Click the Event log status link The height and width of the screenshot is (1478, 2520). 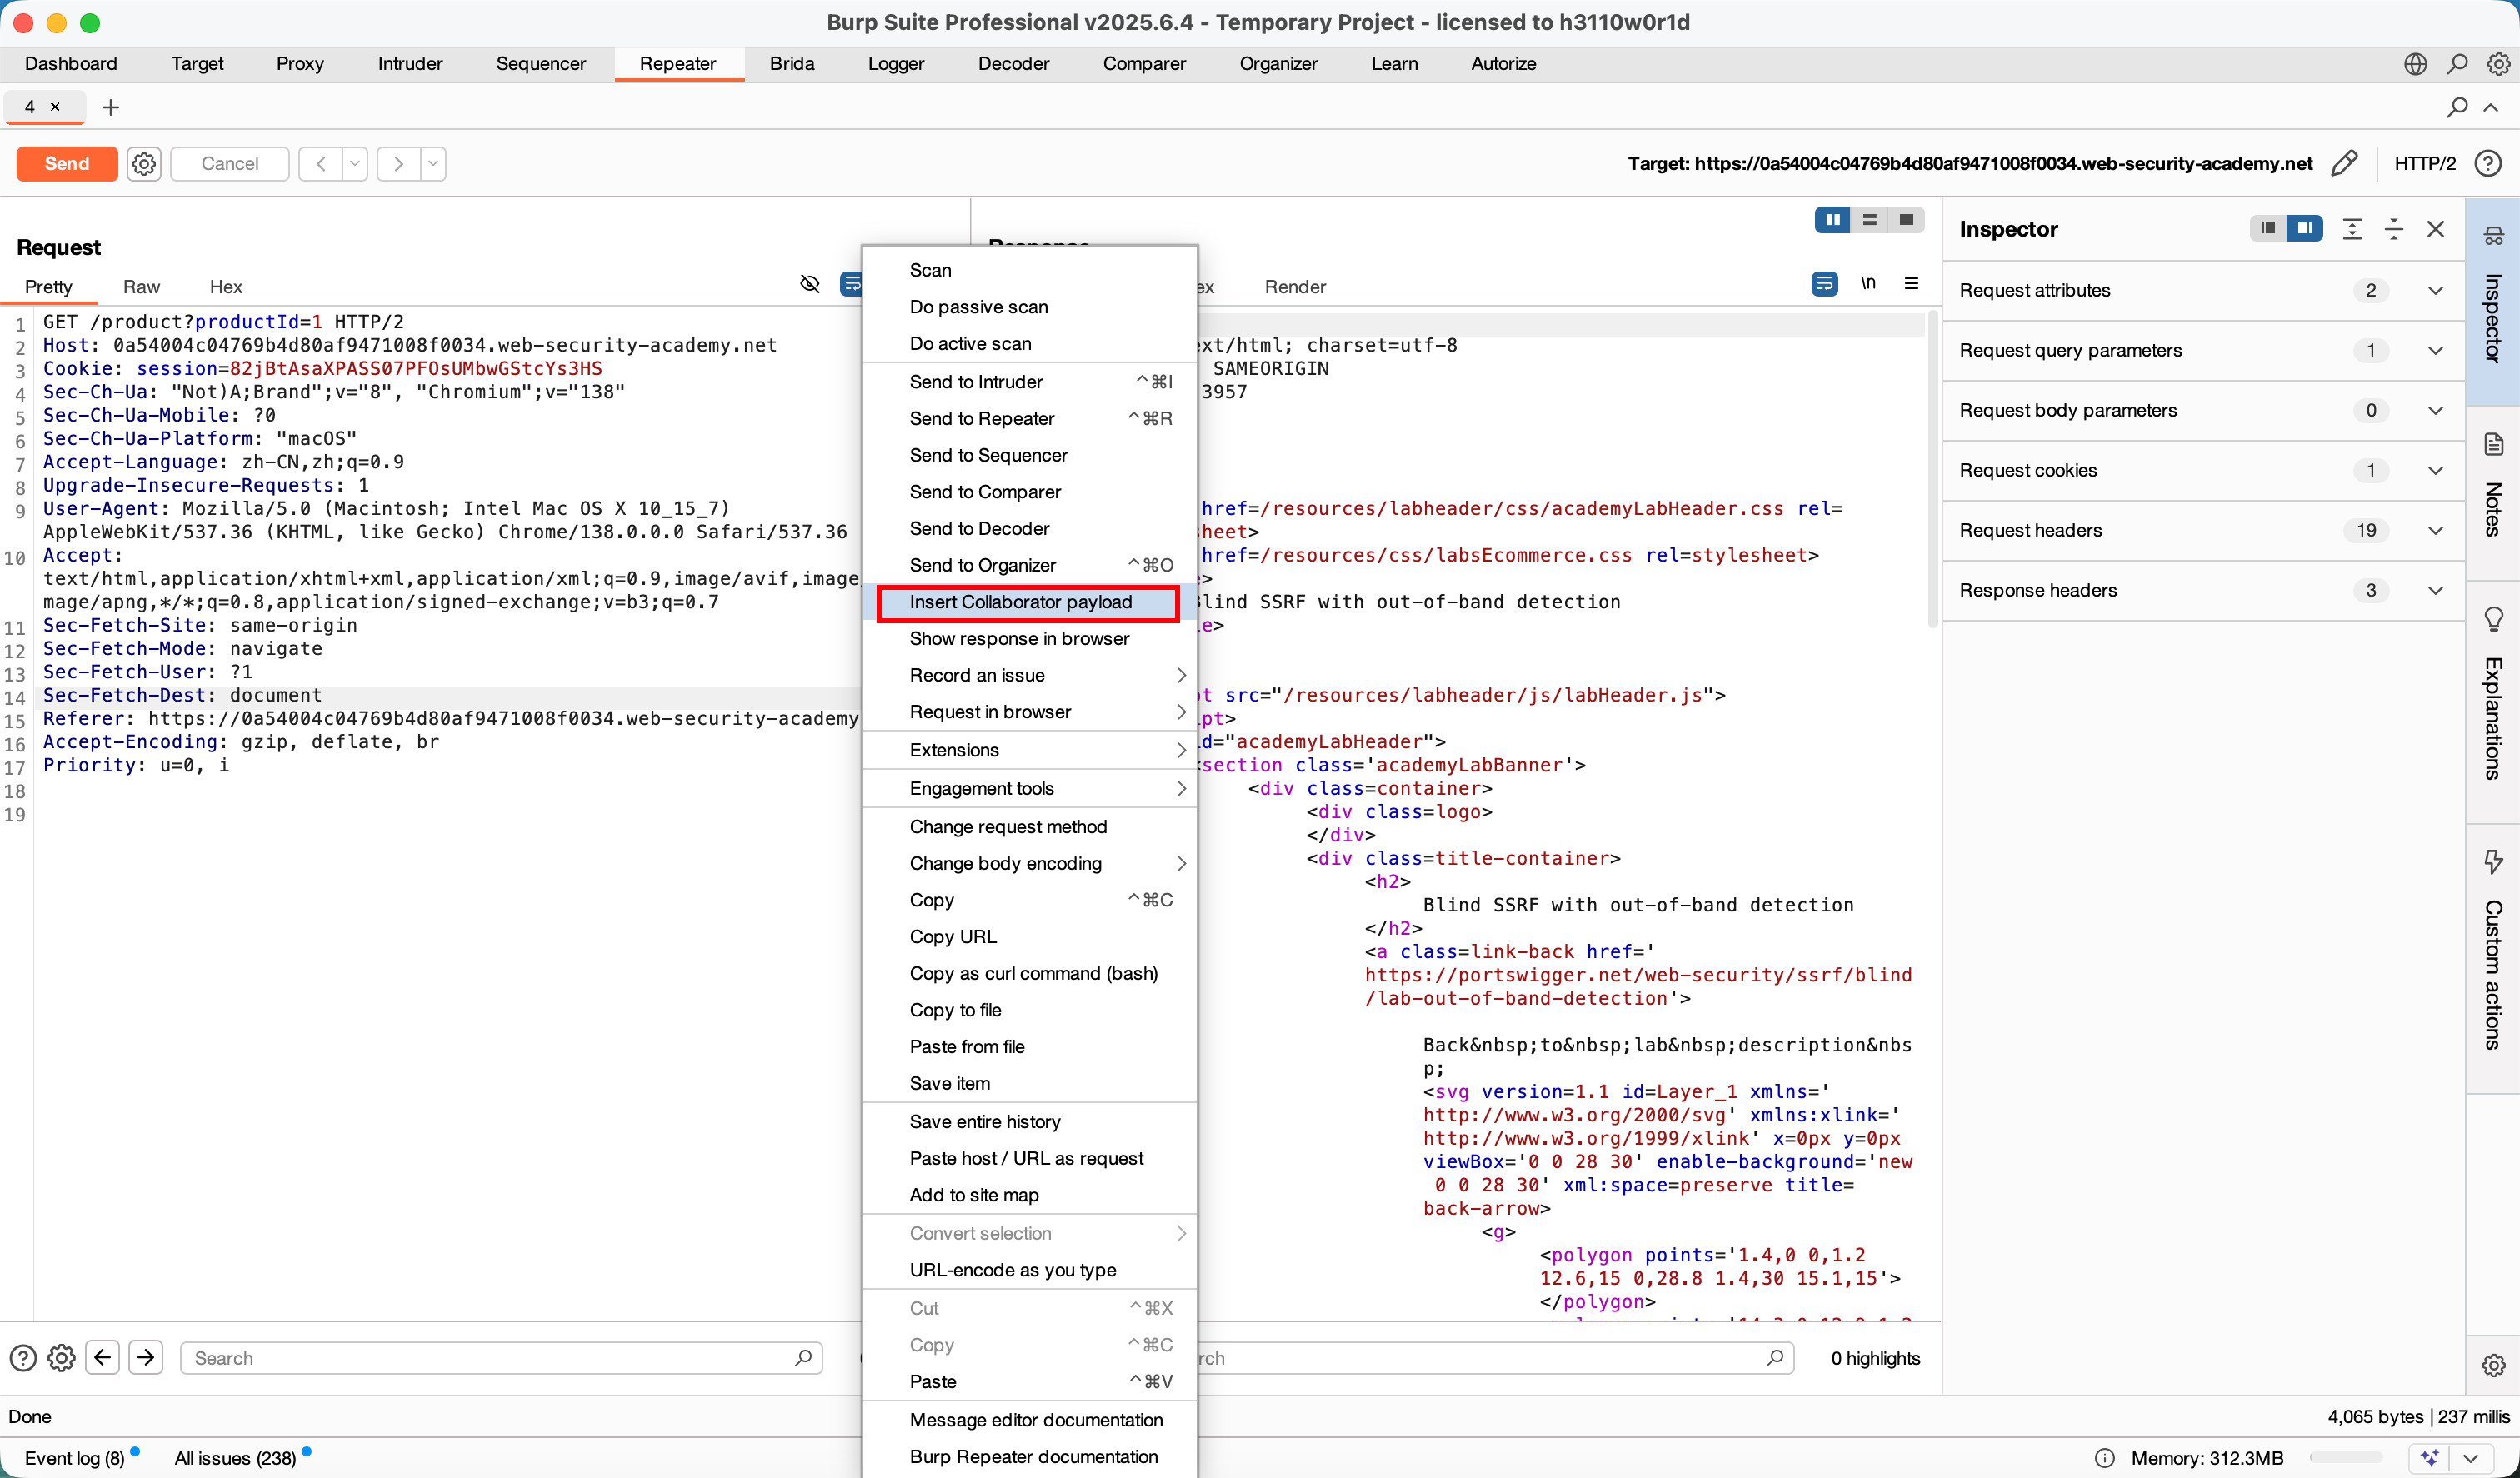point(74,1457)
